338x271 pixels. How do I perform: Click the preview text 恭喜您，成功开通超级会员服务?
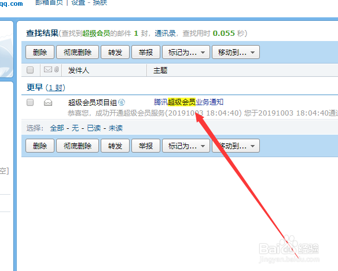tap(116, 113)
